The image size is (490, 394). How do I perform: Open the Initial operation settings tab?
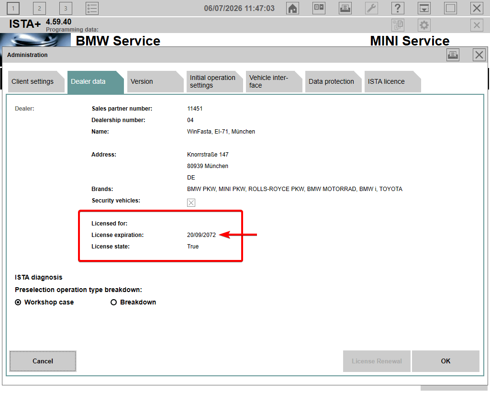(x=214, y=81)
